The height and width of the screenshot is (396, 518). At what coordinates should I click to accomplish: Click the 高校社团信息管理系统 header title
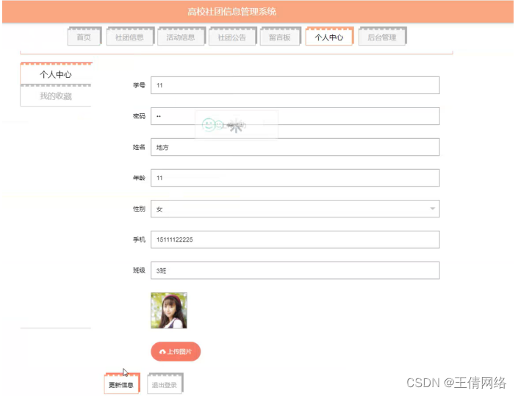pos(231,12)
